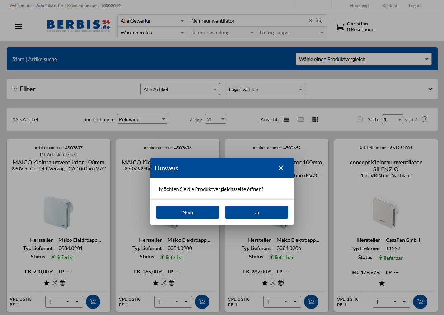Click the Kleinraumventilator search field
The width and height of the screenshot is (444, 315).
click(x=248, y=21)
